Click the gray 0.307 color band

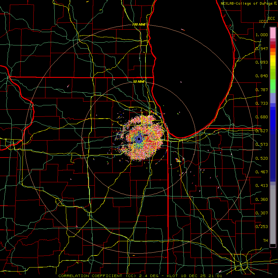(x=273, y=215)
